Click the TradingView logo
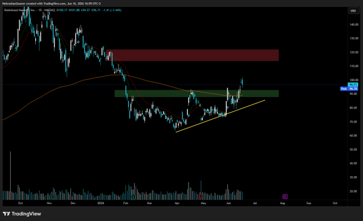The width and height of the screenshot is (363, 221). (22, 214)
